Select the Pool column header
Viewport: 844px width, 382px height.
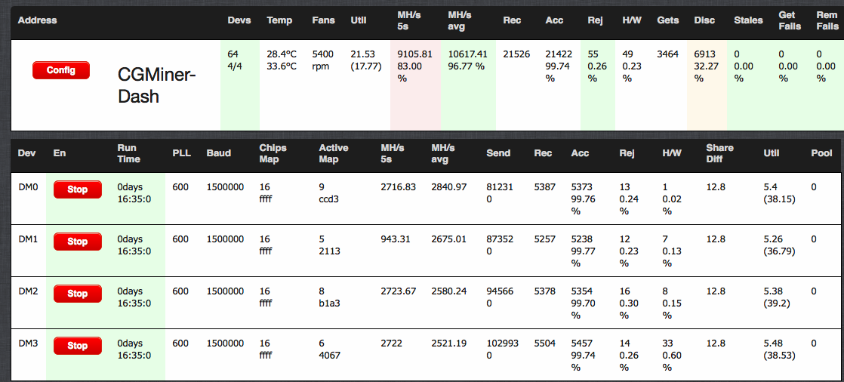[821, 153]
